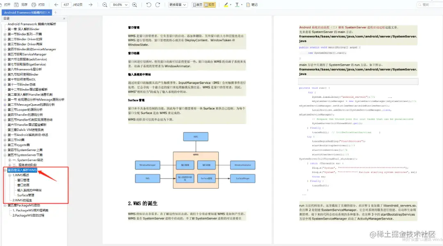Expand 第四节Binder启动ServiceManager node
This screenshot has width=443, height=246.
5,49
